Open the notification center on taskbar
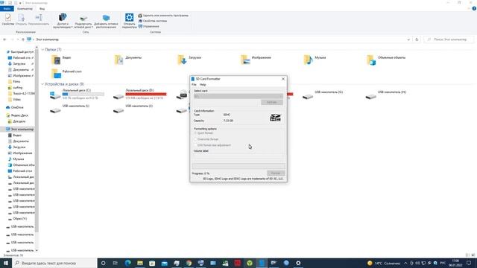Screen dimensions: 477x268 coord(469,263)
